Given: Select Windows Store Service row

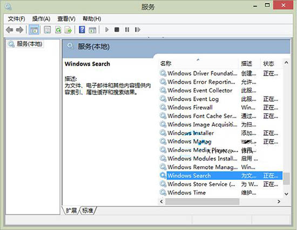Looking at the screenshot, I should (221, 184).
